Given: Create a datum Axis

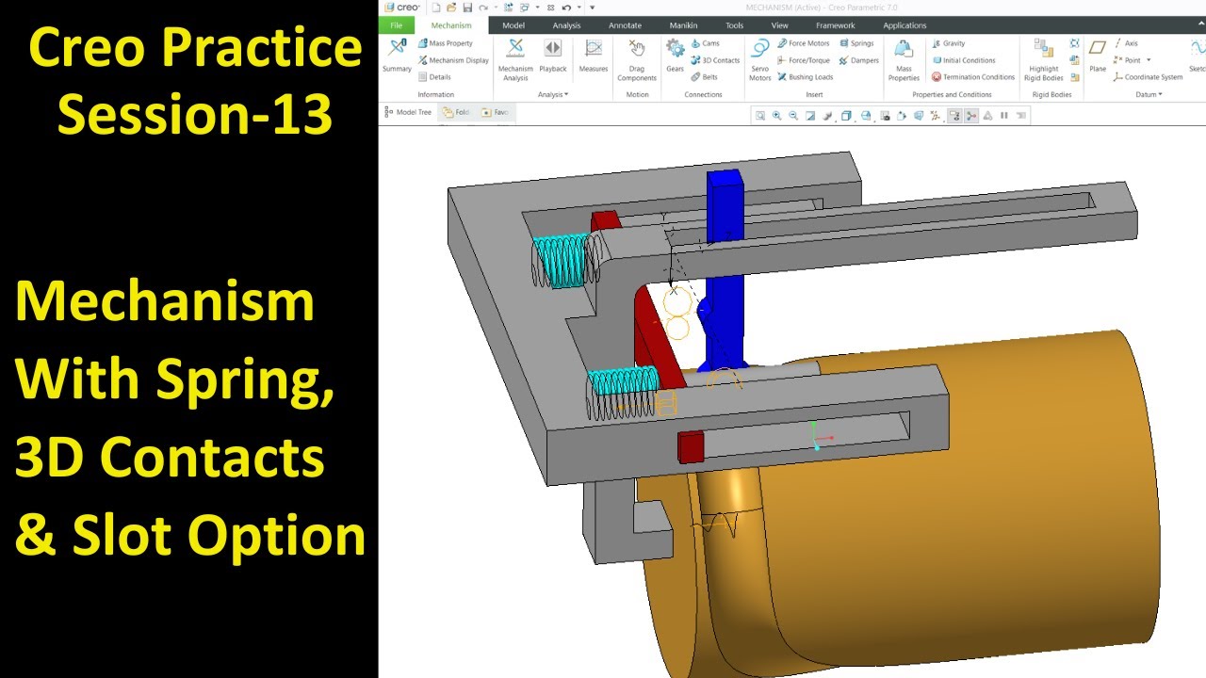Looking at the screenshot, I should [x=1126, y=43].
